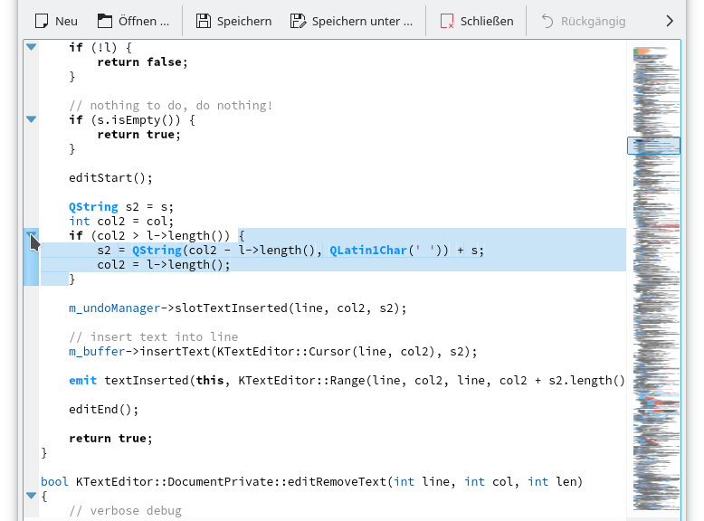This screenshot has width=704, height=521.
Task: Click the minimap viewport slider handle
Action: pyautogui.click(x=653, y=145)
